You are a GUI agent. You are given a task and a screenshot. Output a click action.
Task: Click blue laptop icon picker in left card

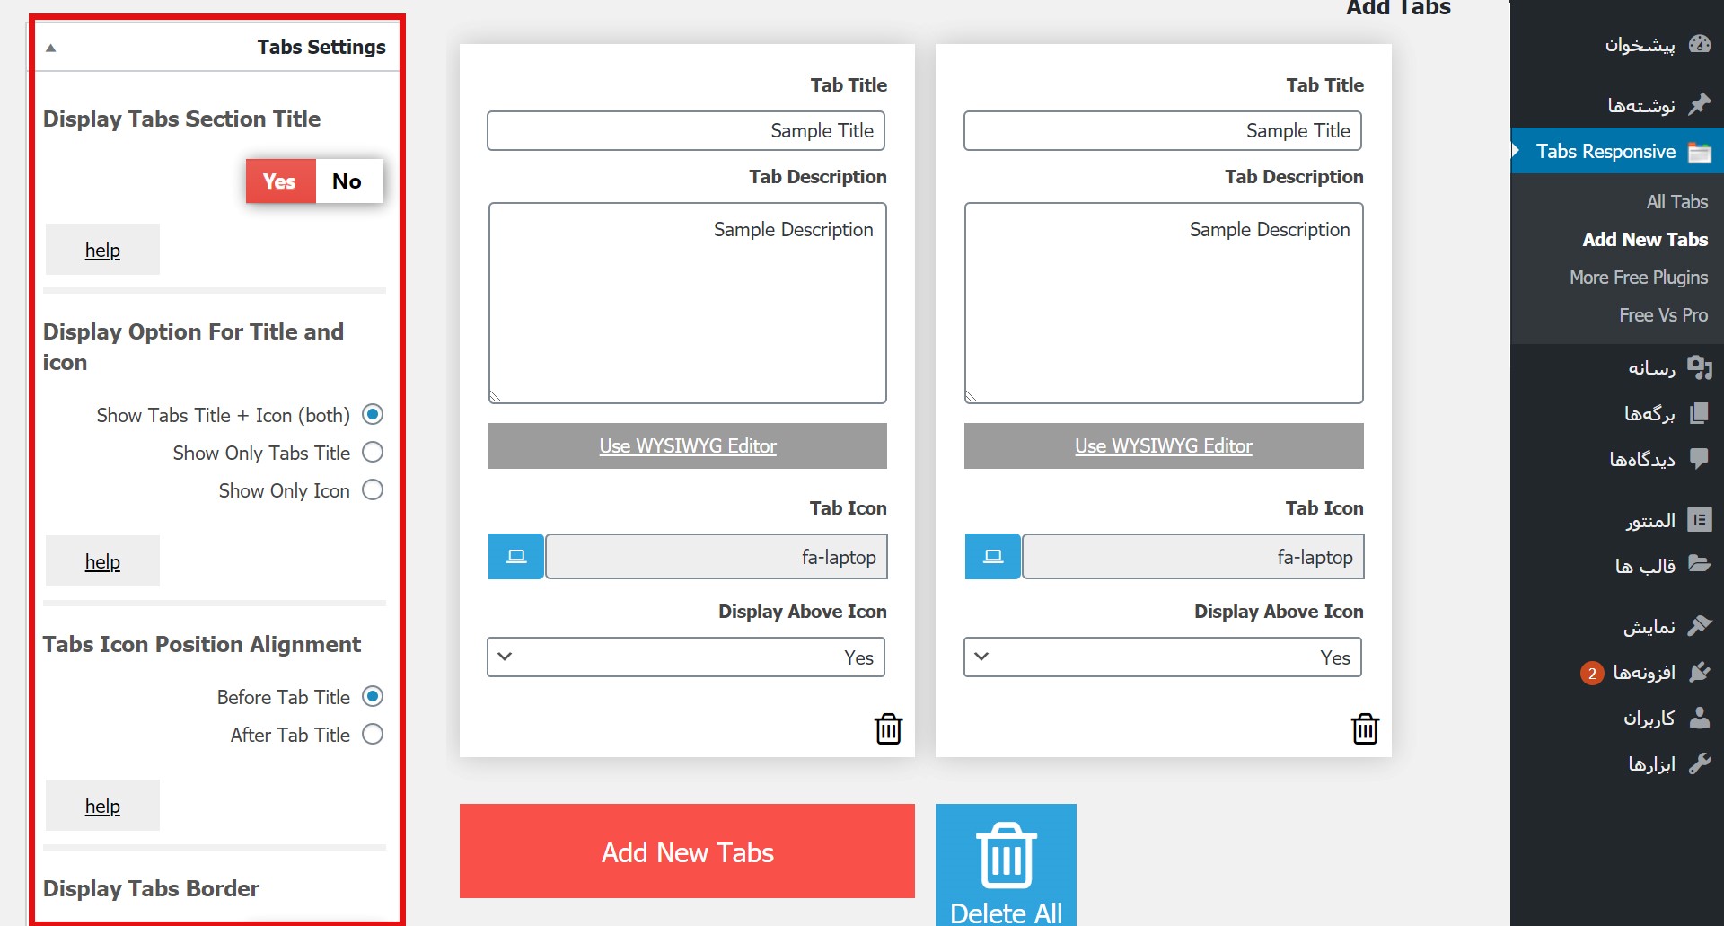pos(516,557)
